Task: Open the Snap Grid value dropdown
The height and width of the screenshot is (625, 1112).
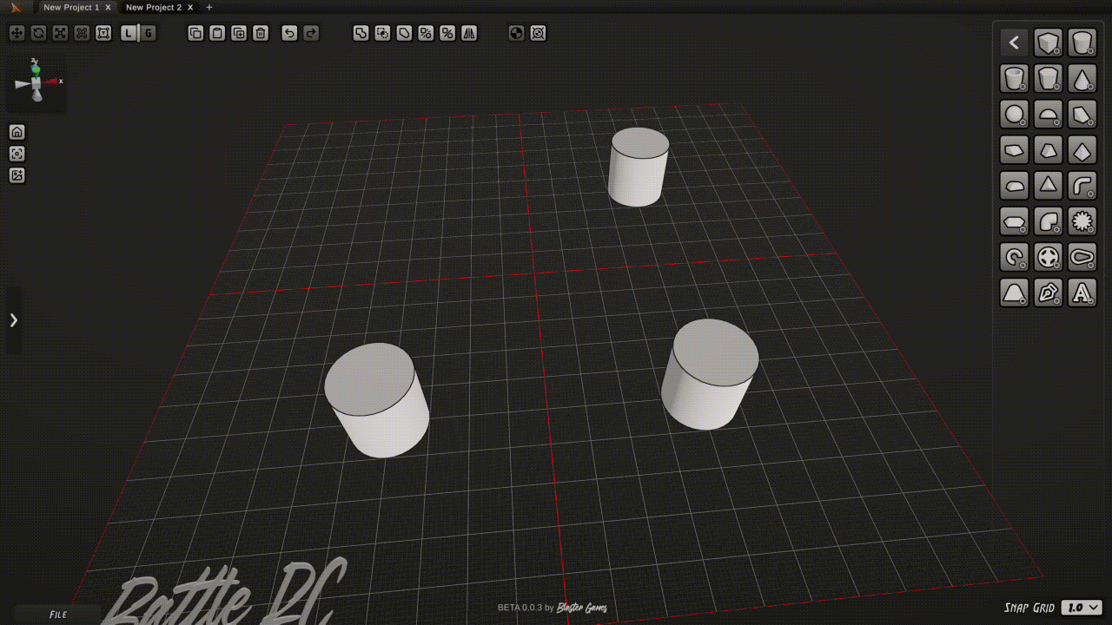Action: (1082, 608)
